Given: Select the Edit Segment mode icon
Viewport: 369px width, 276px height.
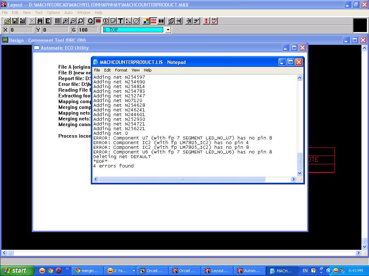Looking at the screenshot, I should pos(189,21).
